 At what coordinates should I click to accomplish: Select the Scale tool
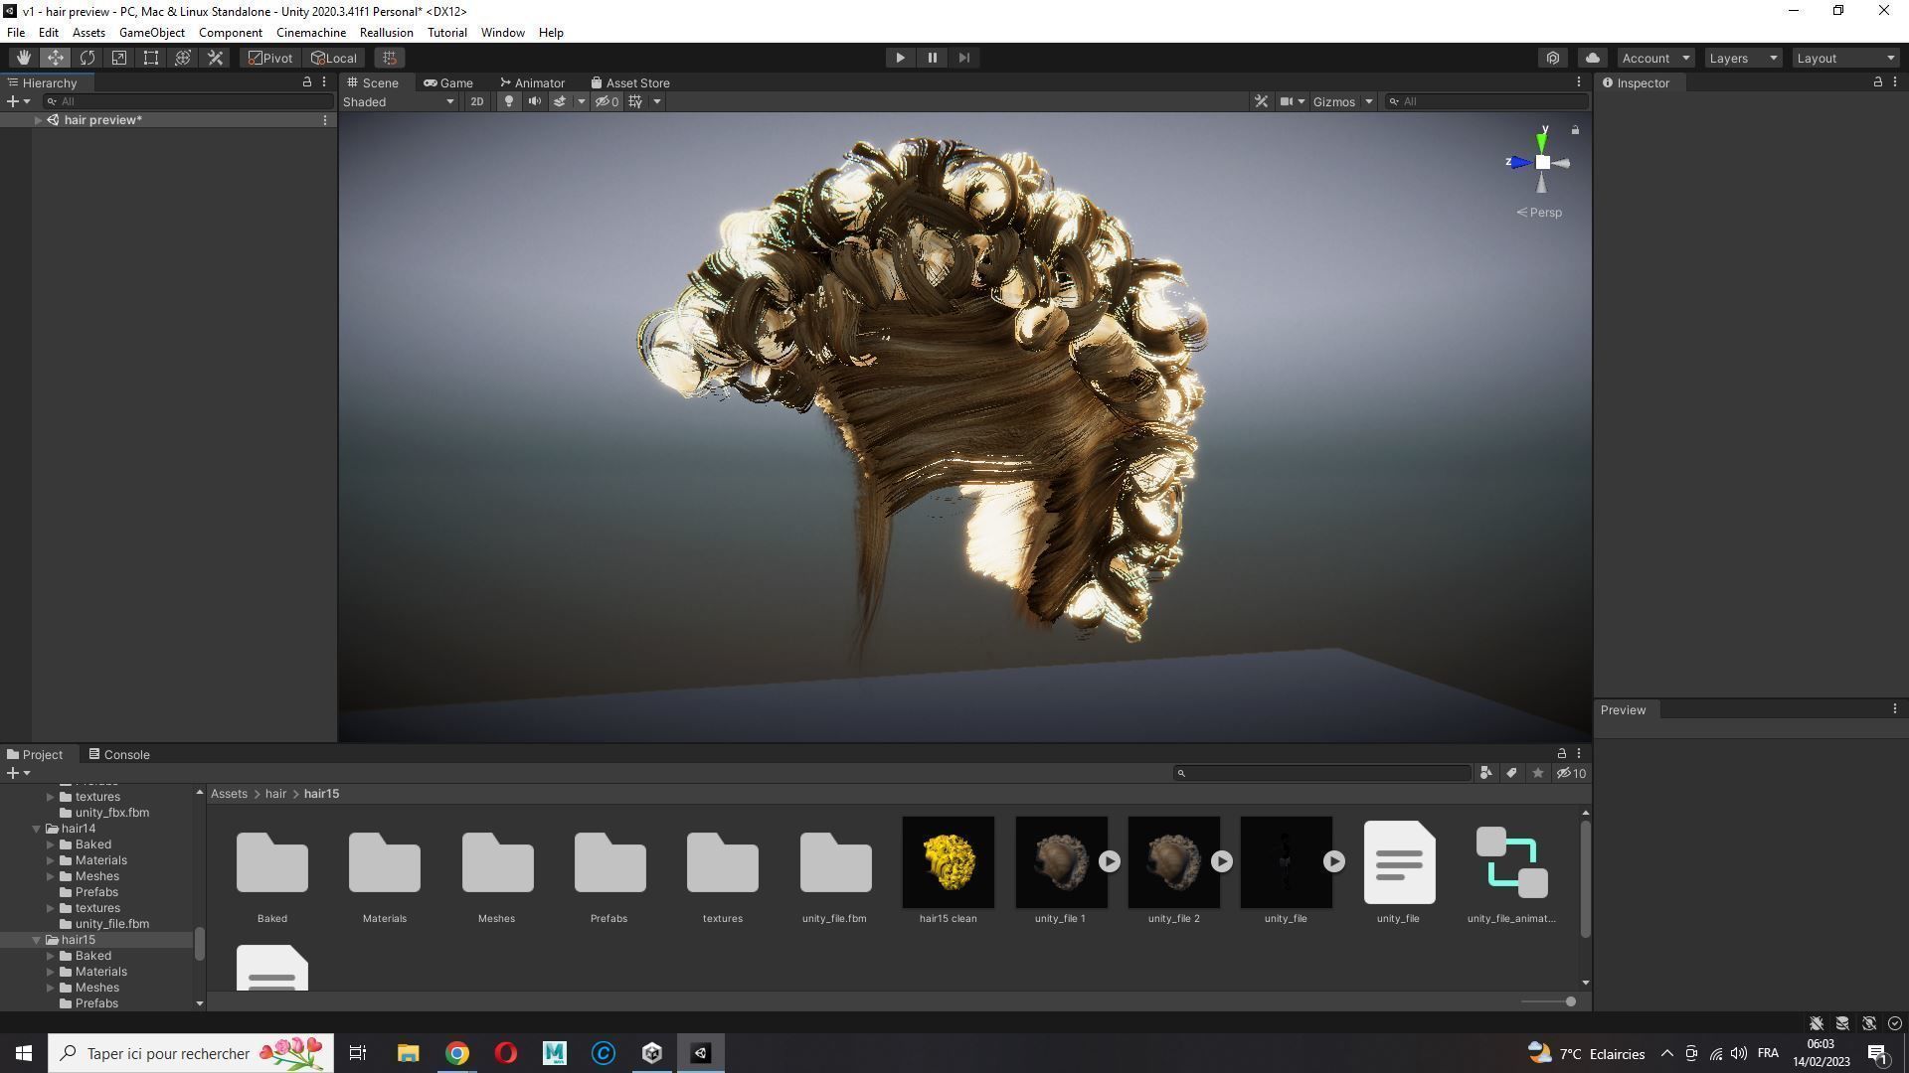[x=119, y=58]
